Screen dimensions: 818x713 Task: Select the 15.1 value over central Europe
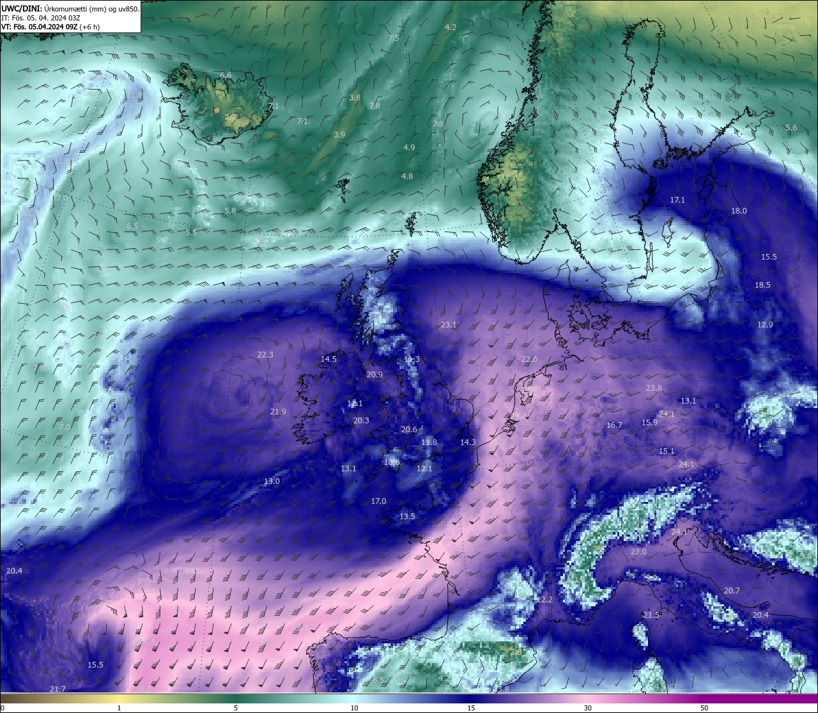pos(667,451)
